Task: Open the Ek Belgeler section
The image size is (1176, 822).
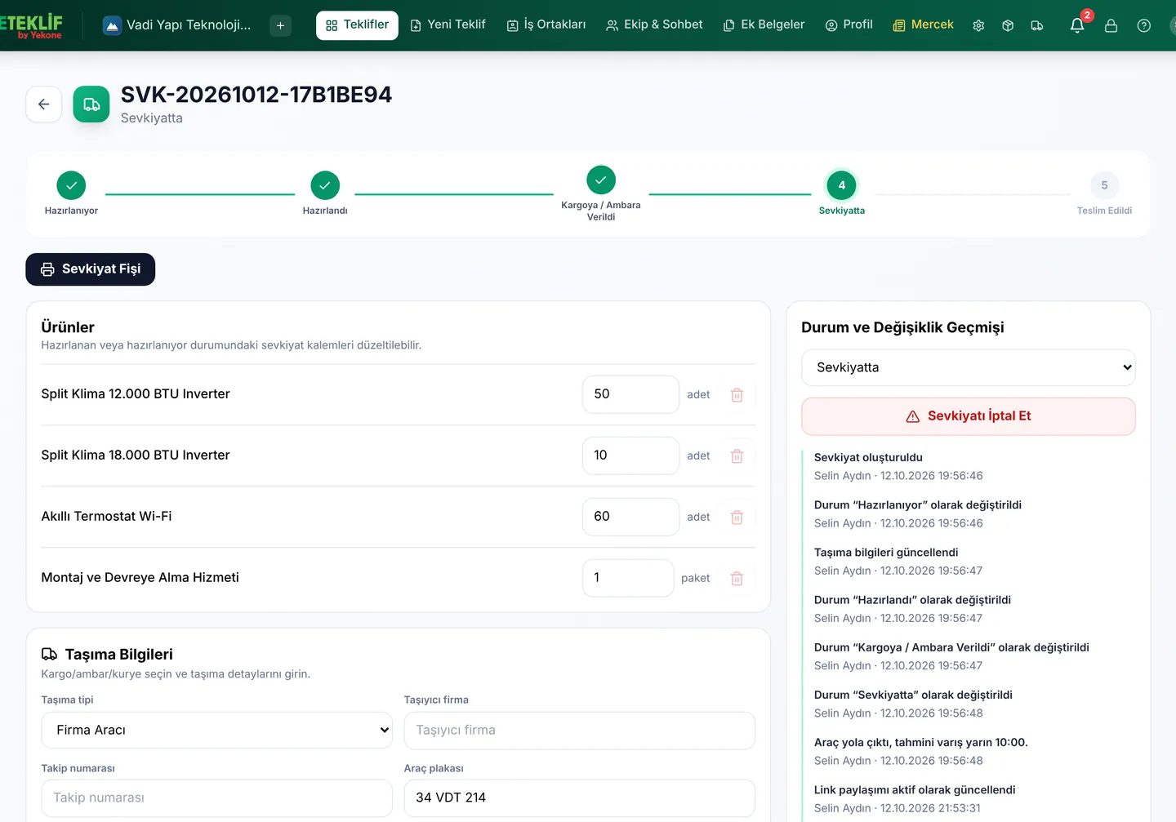Action: click(x=764, y=25)
